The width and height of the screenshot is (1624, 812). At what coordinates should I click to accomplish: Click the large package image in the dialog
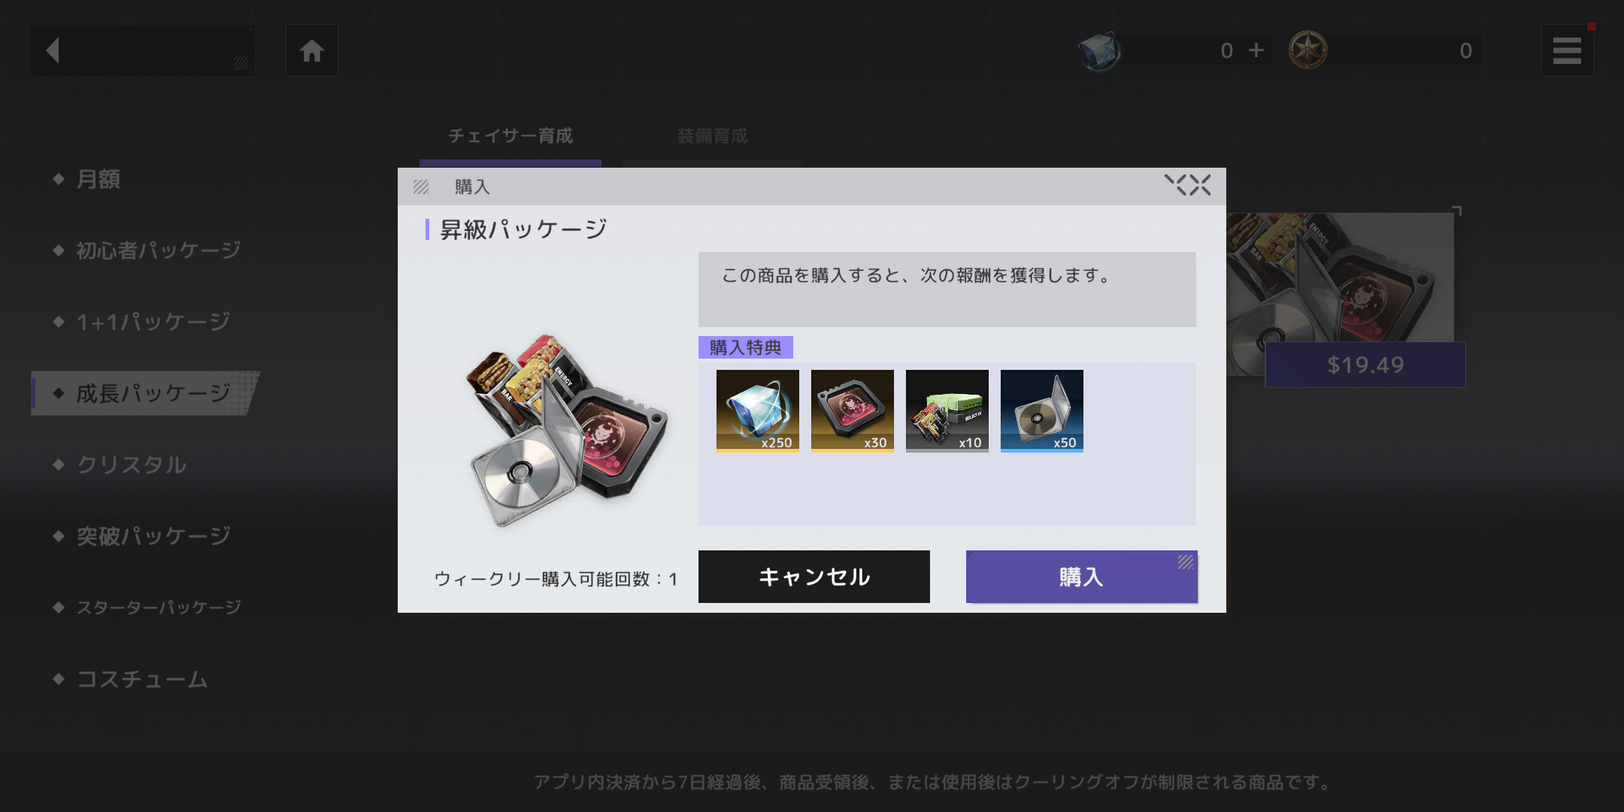tap(567, 429)
